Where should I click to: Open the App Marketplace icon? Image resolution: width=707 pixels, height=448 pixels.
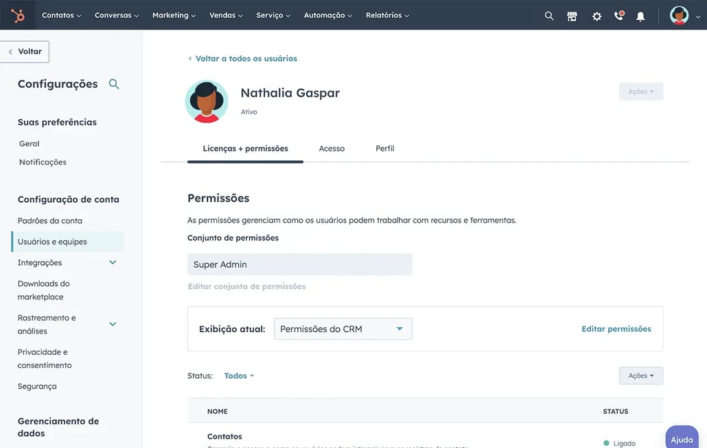572,14
